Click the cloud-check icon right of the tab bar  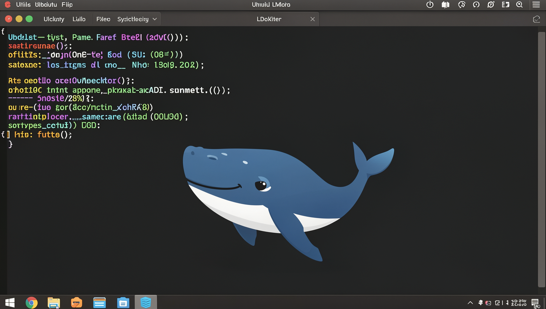536,19
